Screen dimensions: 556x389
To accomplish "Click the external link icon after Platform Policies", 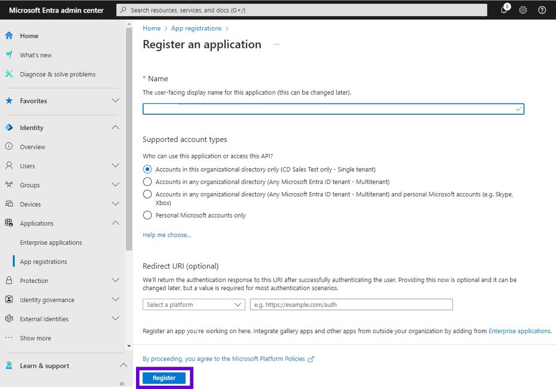I will click(311, 359).
